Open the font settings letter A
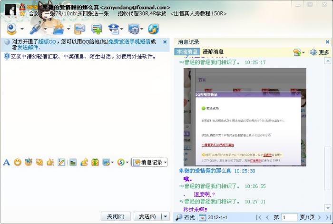The width and height of the screenshot is (333, 224). click(7, 163)
